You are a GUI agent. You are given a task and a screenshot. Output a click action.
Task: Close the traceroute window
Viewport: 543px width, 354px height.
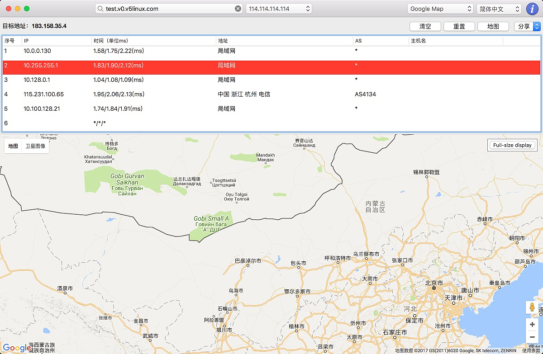tap(9, 9)
